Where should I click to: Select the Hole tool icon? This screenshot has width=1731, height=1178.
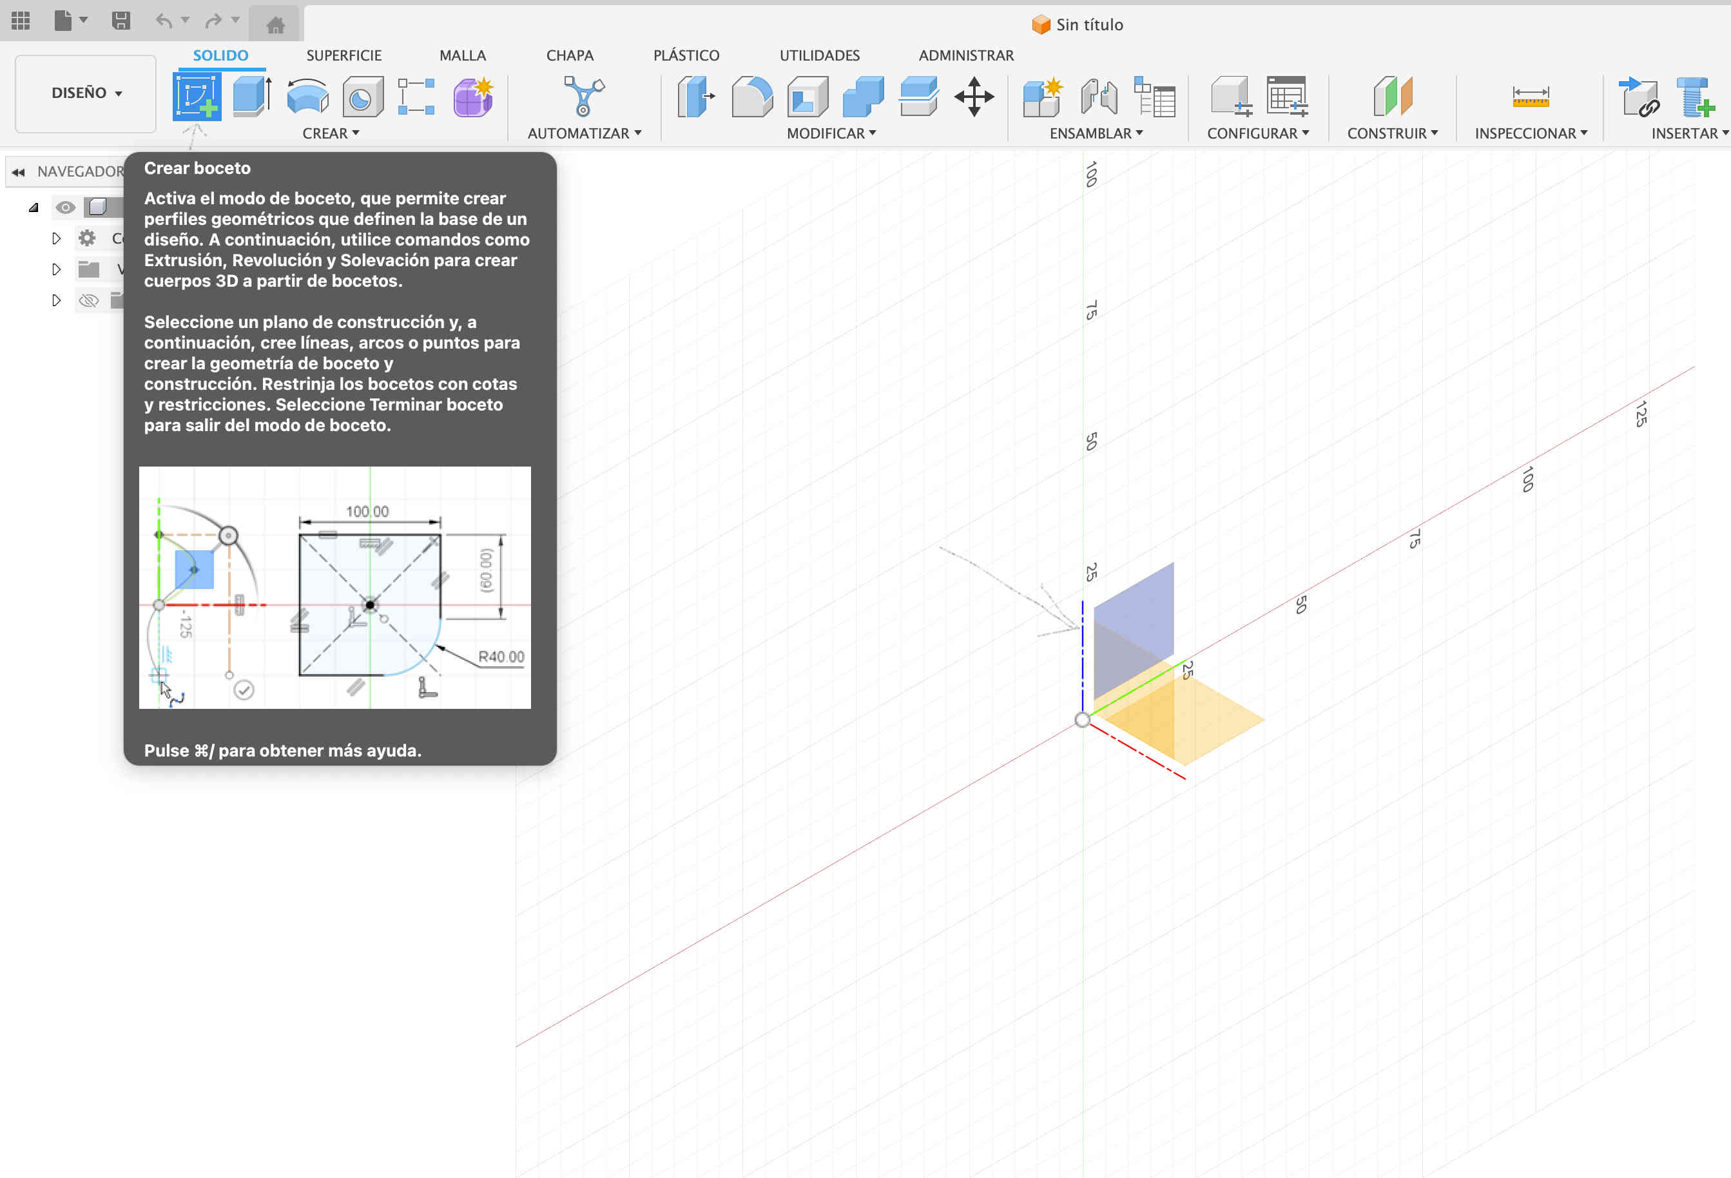(363, 97)
